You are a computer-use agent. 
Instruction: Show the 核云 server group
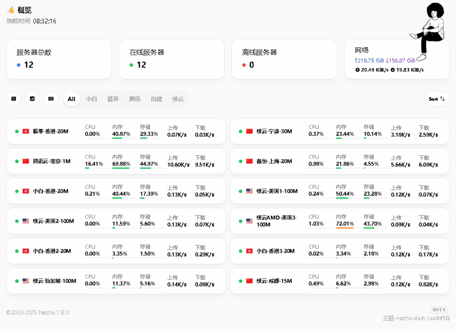[x=178, y=99]
